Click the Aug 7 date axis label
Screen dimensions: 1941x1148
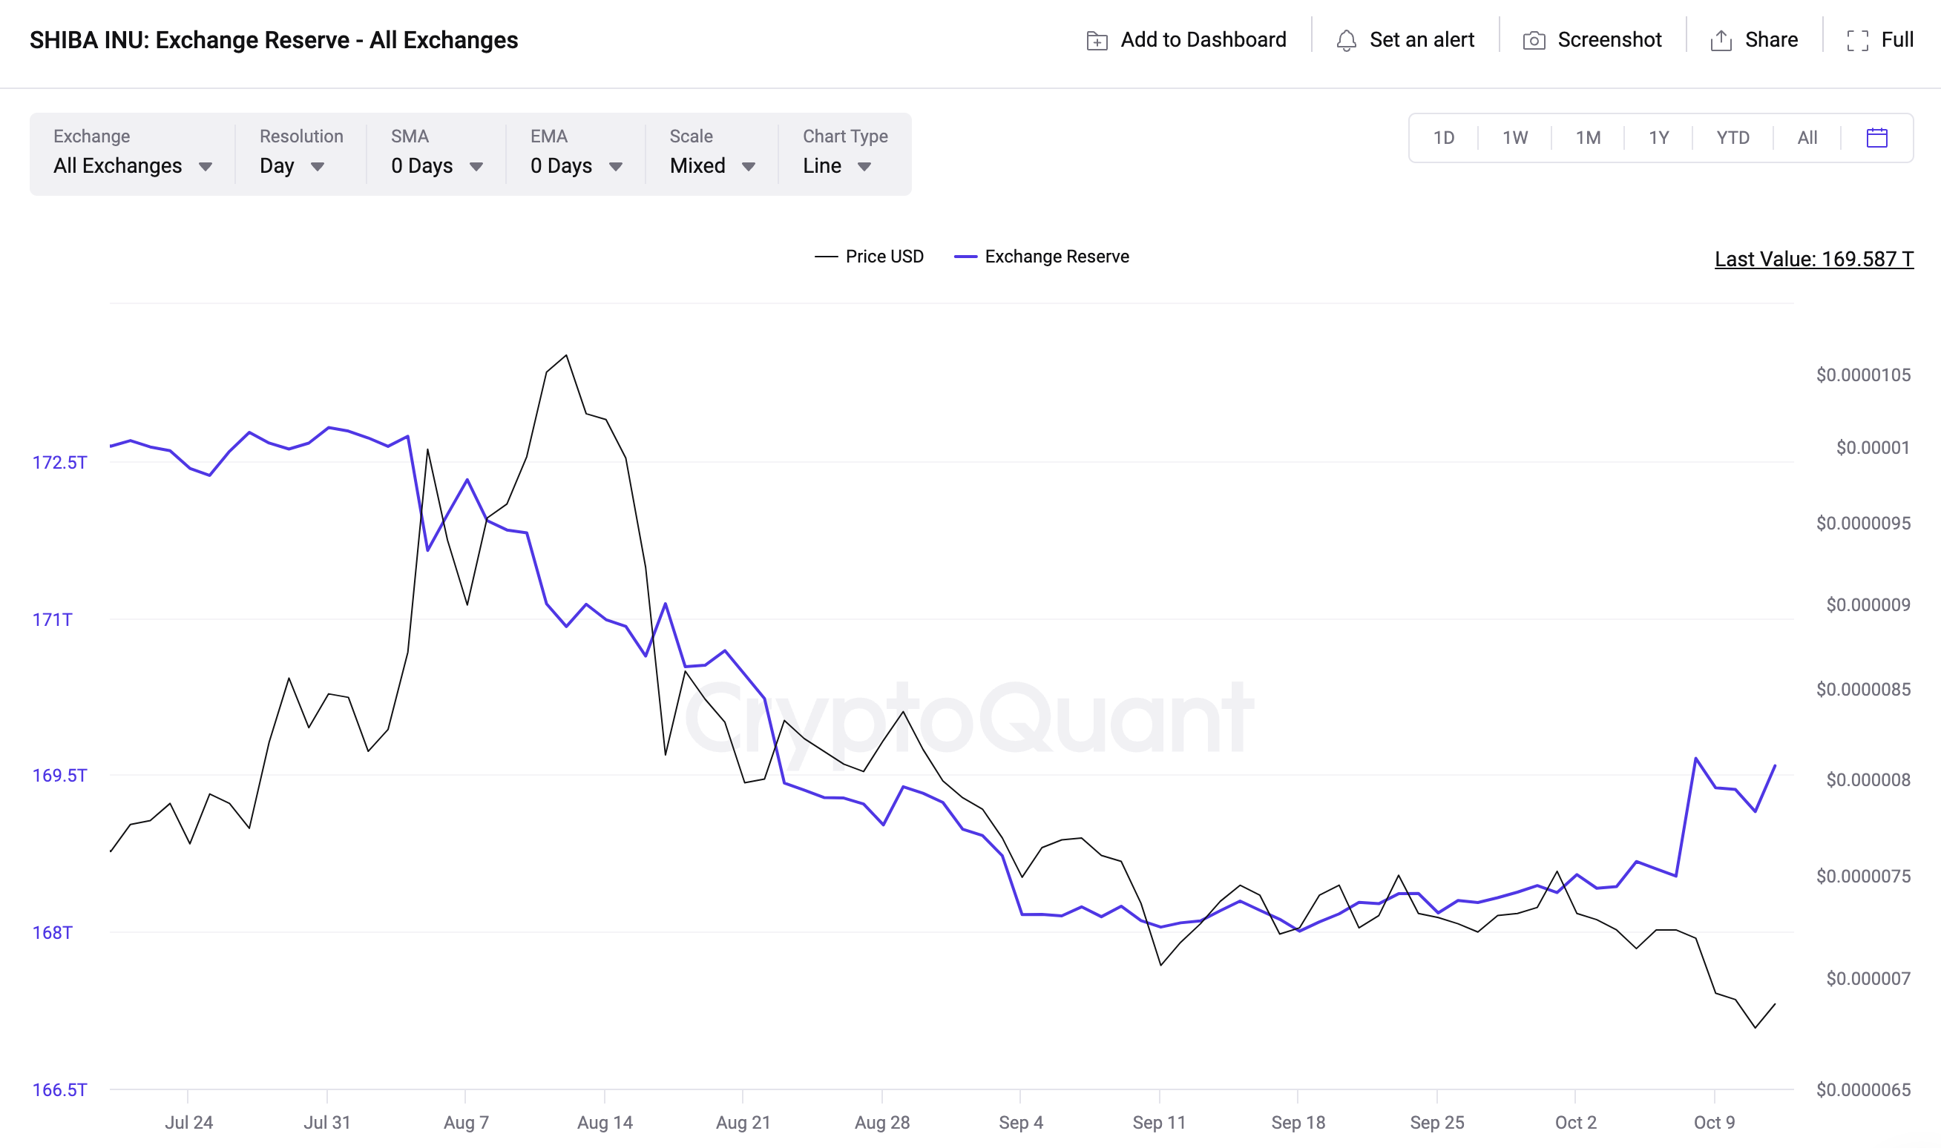pos(466,1123)
